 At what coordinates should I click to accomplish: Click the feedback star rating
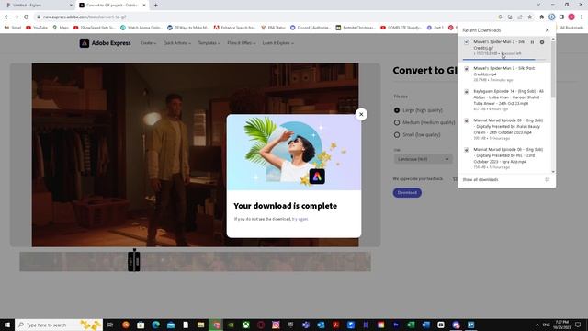click(x=455, y=179)
